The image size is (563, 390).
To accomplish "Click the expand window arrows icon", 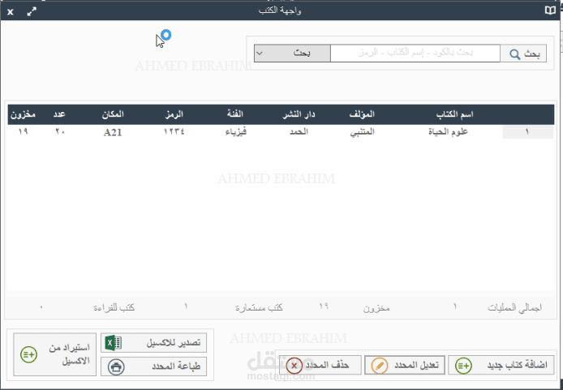I will click(32, 12).
